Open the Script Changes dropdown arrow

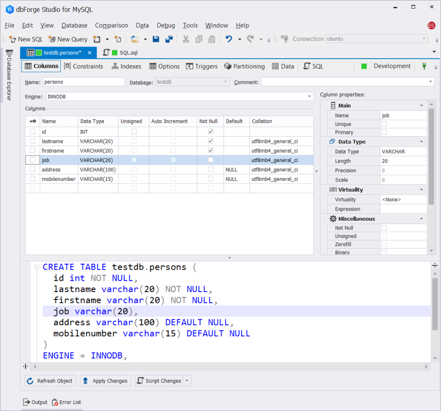[x=187, y=380]
